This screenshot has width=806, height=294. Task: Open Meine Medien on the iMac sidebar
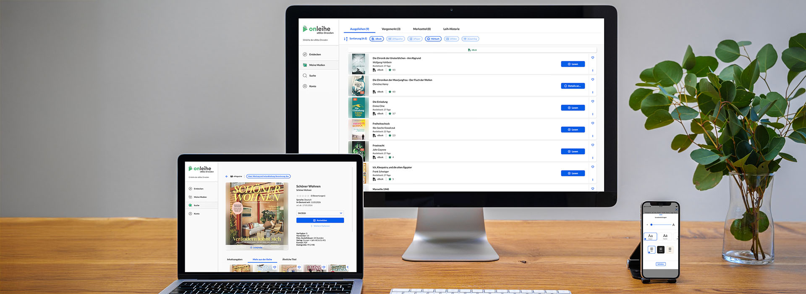tap(319, 65)
